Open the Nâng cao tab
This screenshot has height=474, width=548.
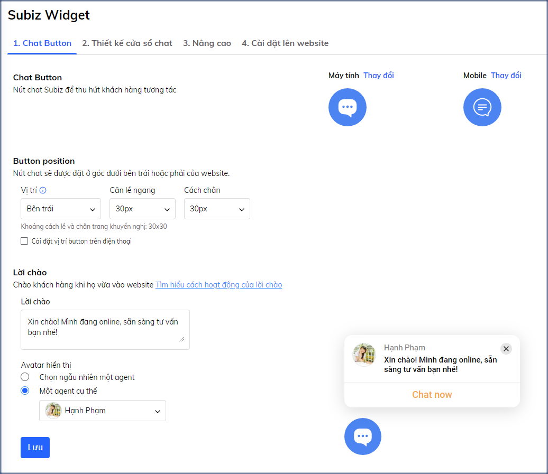point(207,43)
